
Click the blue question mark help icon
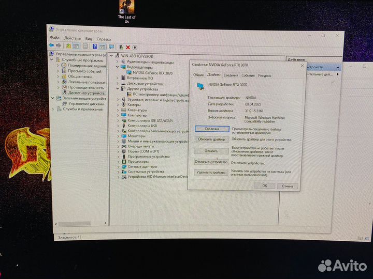tap(95, 47)
